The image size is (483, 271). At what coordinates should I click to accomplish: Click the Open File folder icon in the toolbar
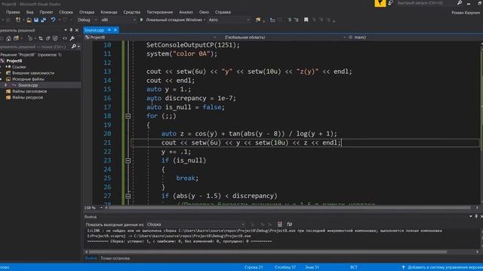coord(29,20)
